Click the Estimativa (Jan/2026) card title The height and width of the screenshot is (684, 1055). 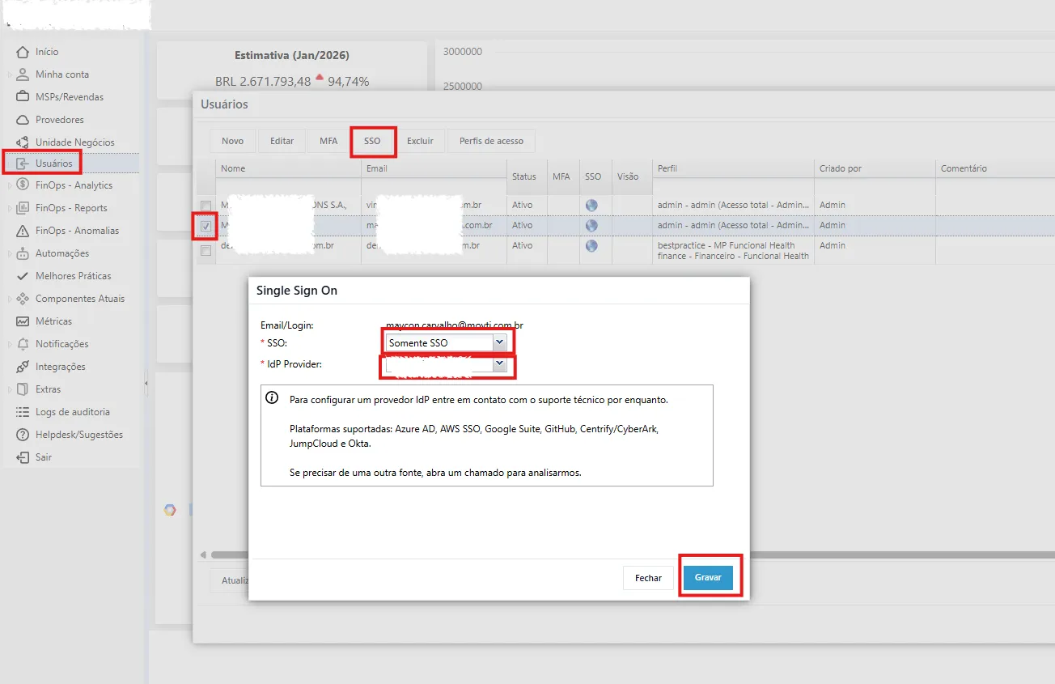tap(291, 56)
